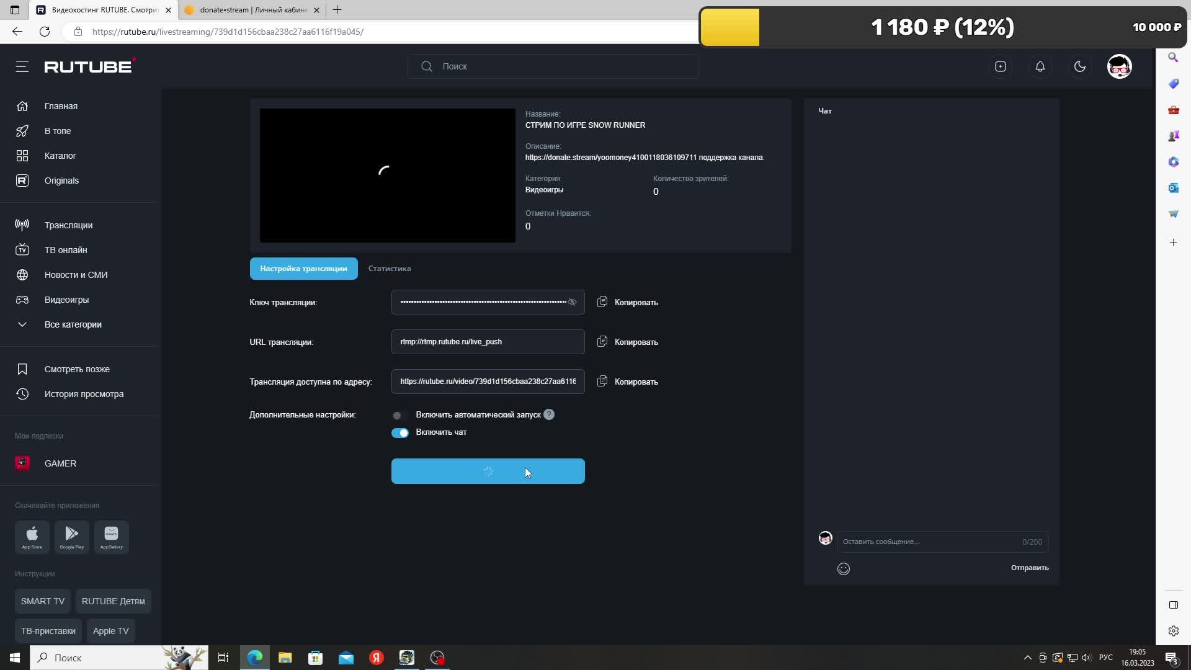
Task: Open the notifications bell
Action: click(x=1040, y=66)
